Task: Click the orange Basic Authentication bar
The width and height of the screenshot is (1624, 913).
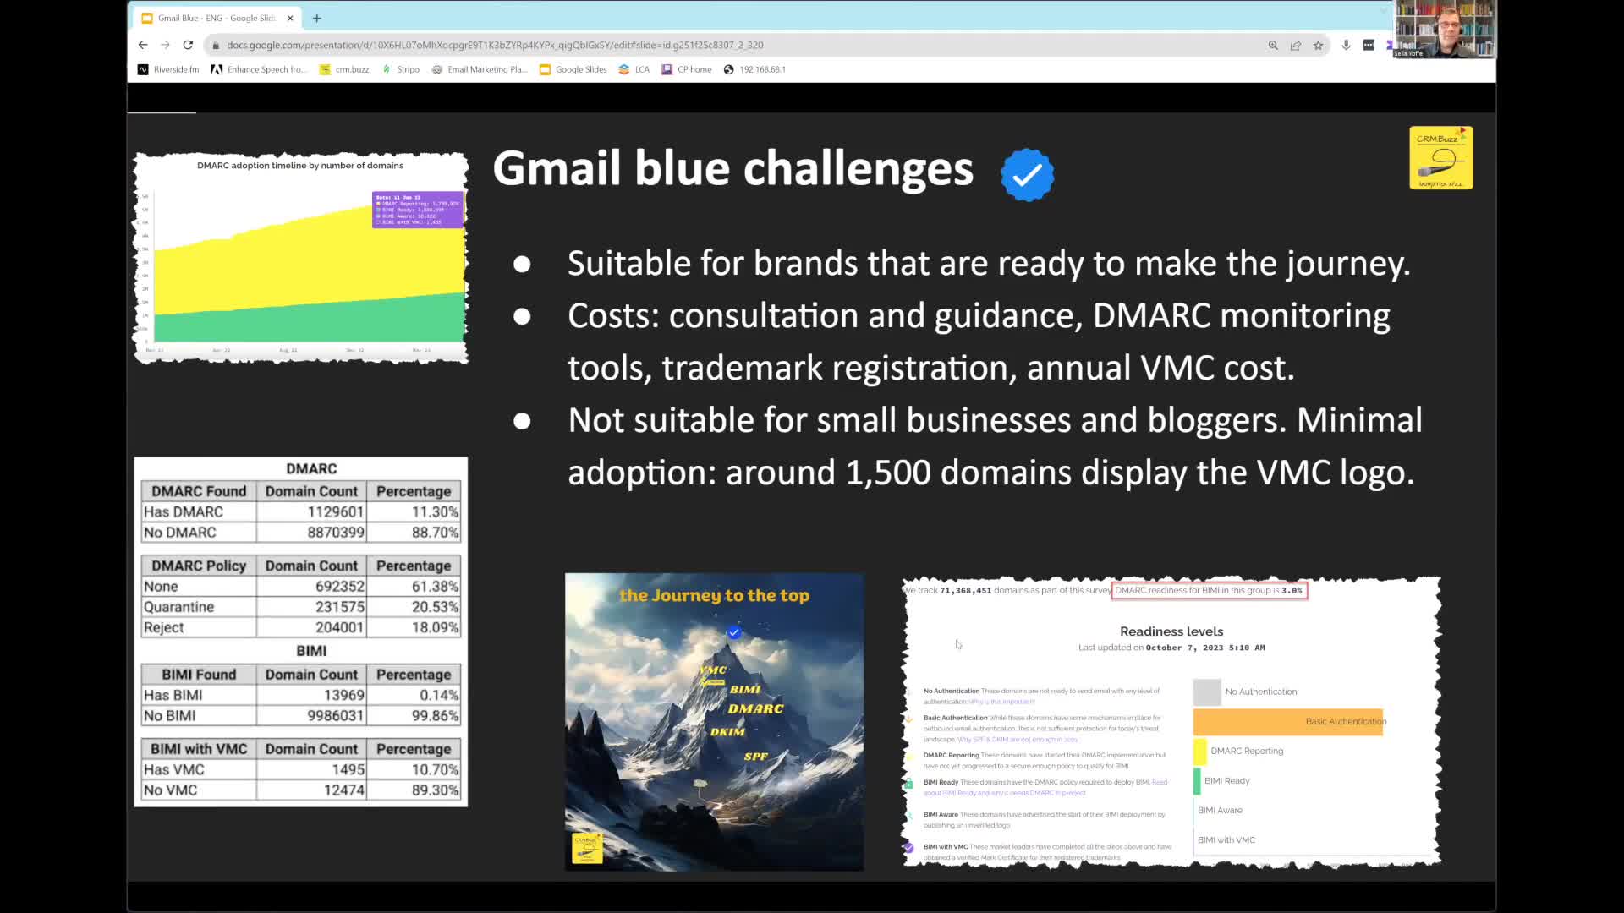Action: pos(1288,722)
